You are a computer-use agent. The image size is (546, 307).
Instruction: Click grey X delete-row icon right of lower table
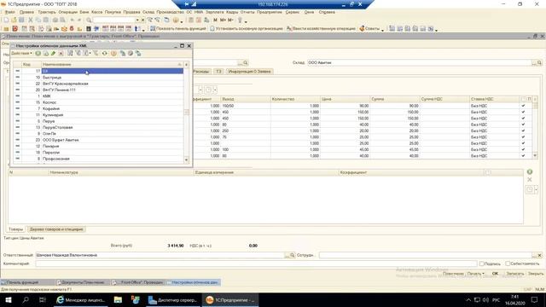(x=530, y=180)
